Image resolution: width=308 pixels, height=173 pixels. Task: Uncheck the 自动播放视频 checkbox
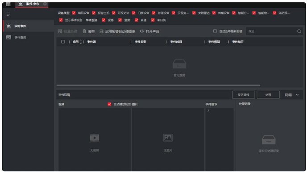(109, 104)
